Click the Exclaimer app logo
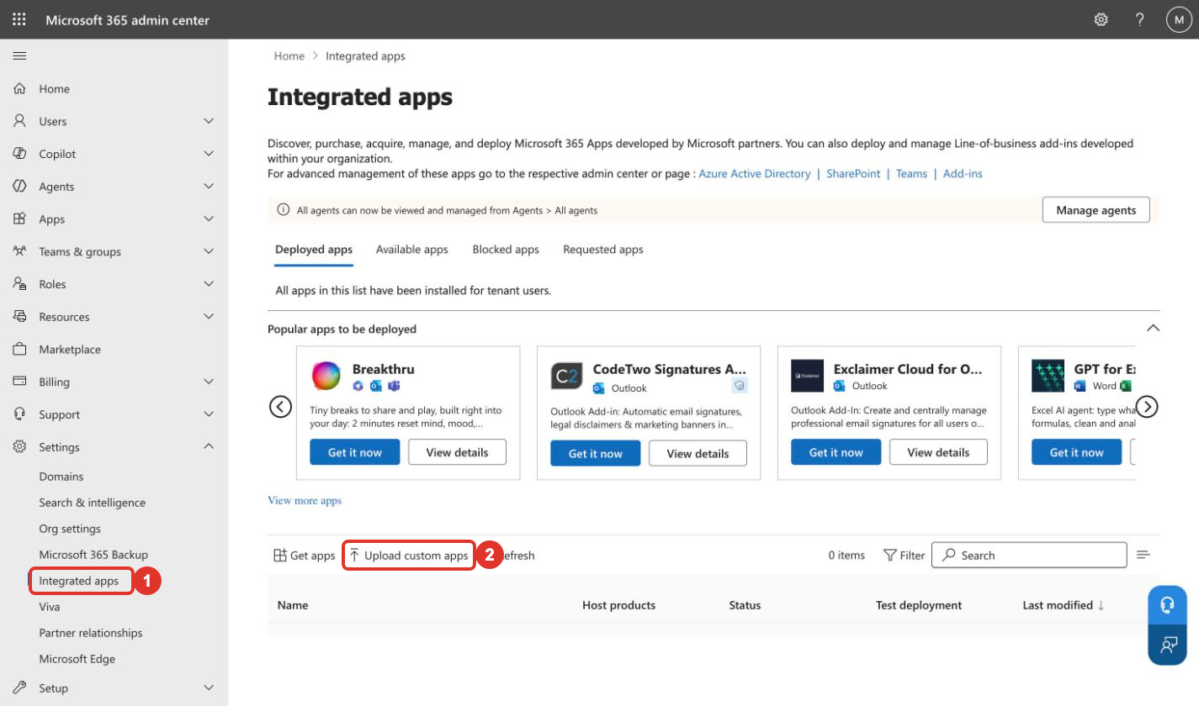This screenshot has height=706, width=1199. (x=807, y=376)
